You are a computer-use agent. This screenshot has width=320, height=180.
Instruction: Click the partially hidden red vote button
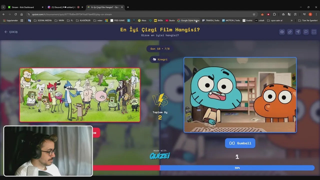tap(96, 133)
